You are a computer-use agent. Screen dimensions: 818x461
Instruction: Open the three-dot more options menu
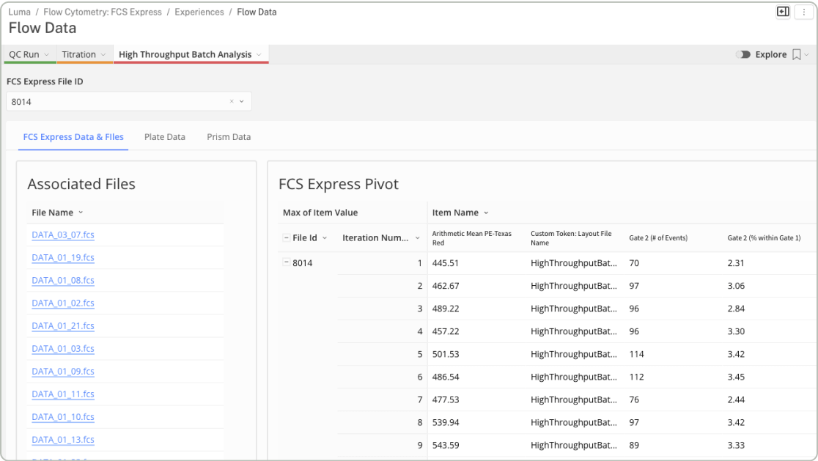804,12
